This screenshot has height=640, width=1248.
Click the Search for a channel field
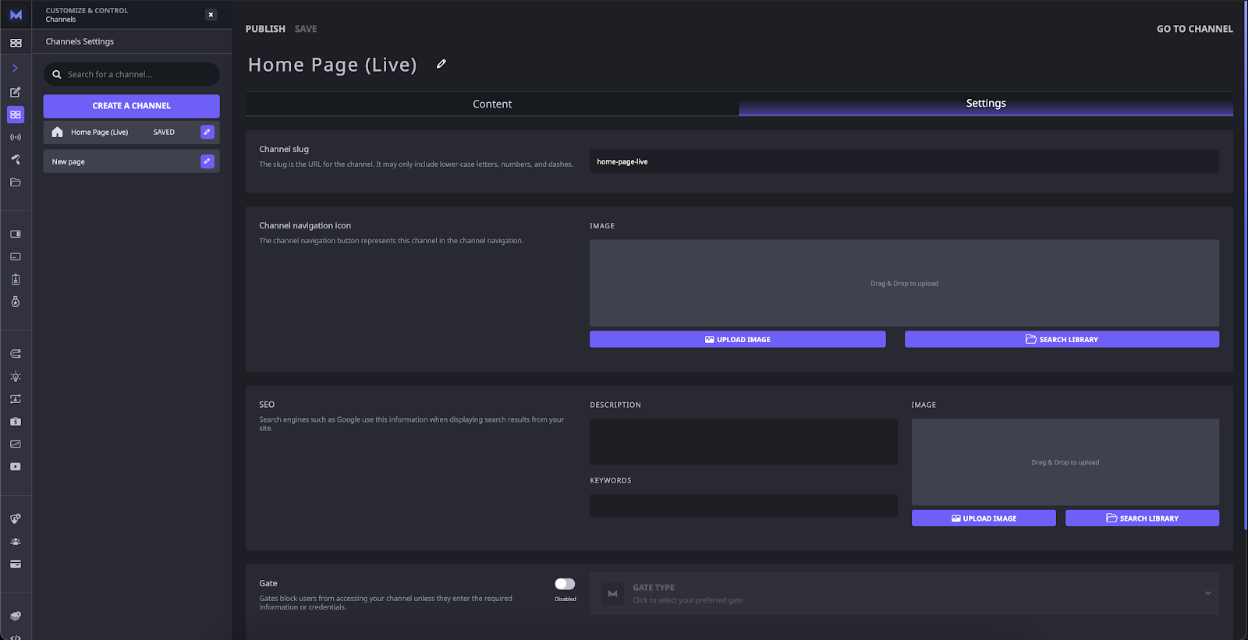tap(131, 75)
